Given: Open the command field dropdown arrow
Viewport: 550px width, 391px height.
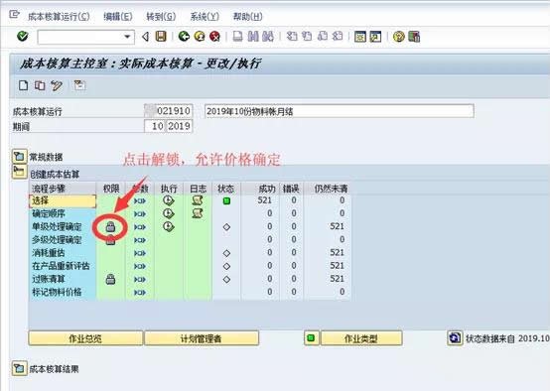Looking at the screenshot, I should click(127, 37).
